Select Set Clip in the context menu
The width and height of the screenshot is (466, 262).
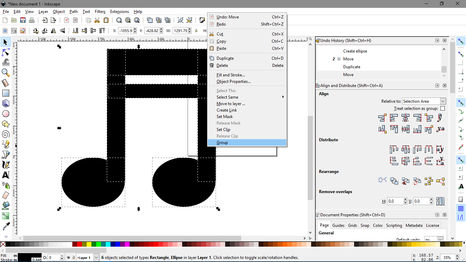[x=247, y=130]
